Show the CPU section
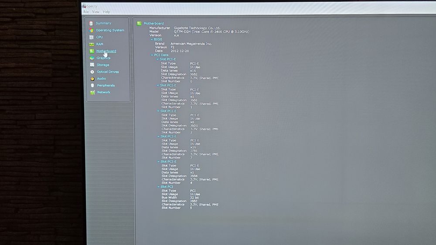The image size is (436, 245). click(x=99, y=37)
